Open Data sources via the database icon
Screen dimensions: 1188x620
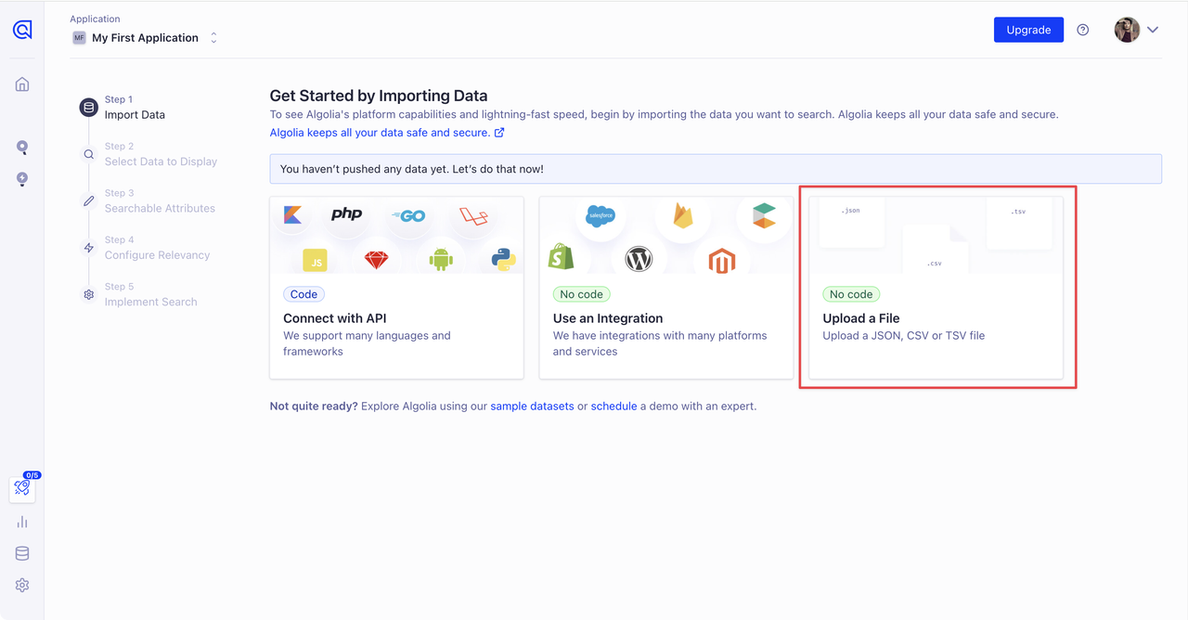(x=21, y=552)
